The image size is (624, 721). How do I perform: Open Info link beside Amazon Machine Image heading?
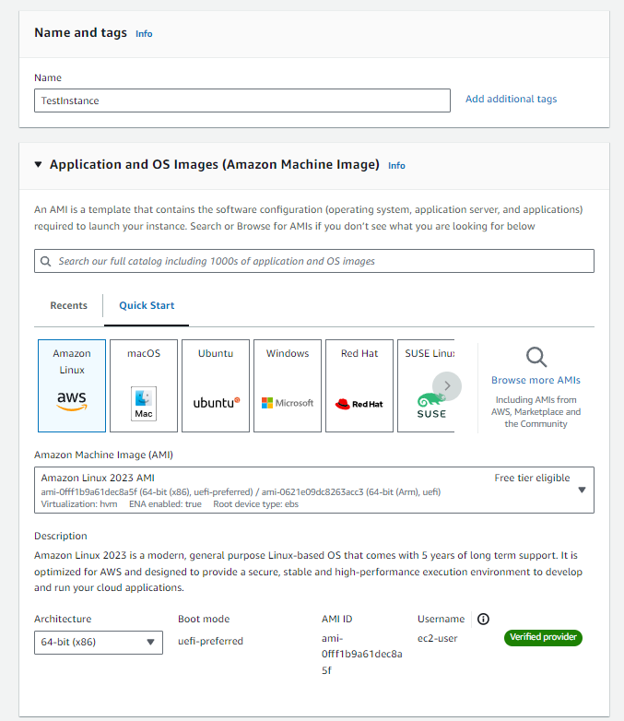coord(396,166)
